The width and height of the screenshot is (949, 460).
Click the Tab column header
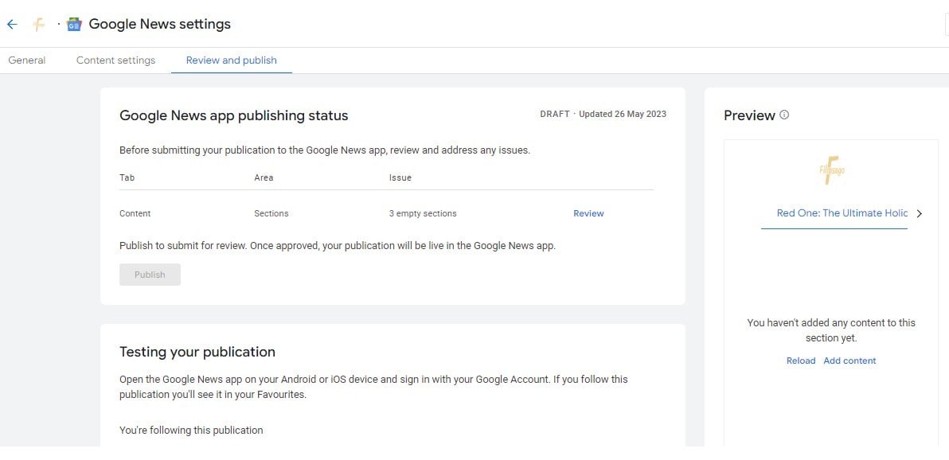pos(127,177)
